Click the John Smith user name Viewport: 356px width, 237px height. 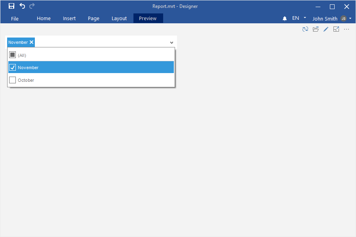(x=325, y=19)
